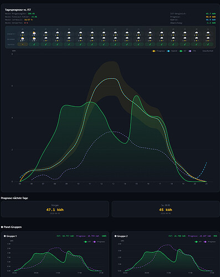
Task: Click the Gruppe 1 panel heading
Action: click(11, 236)
